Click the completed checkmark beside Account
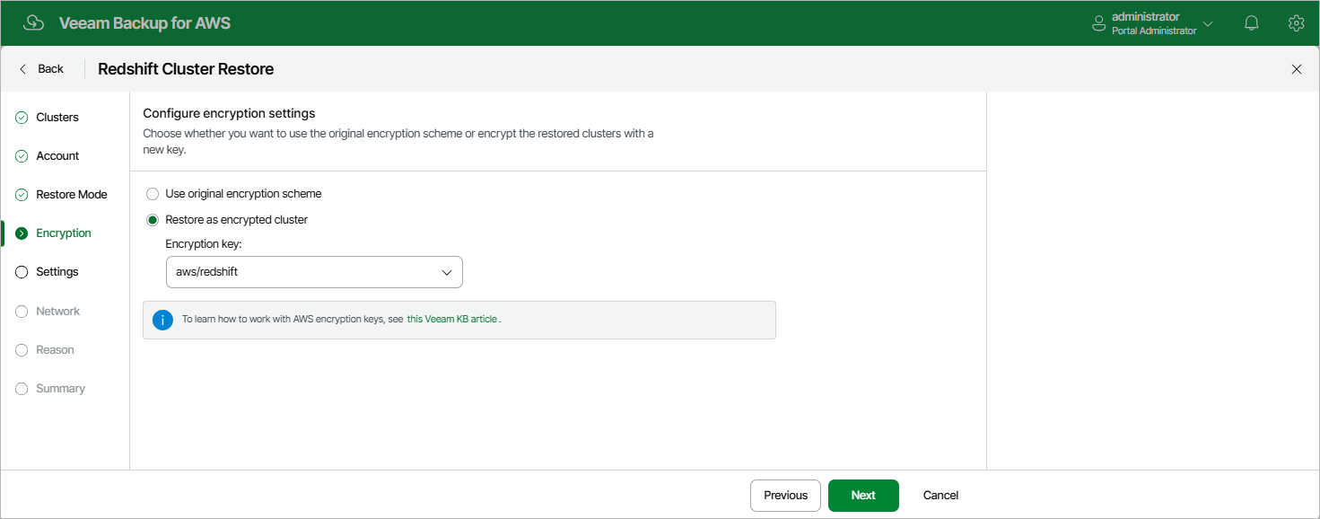1320x519 pixels. point(22,156)
